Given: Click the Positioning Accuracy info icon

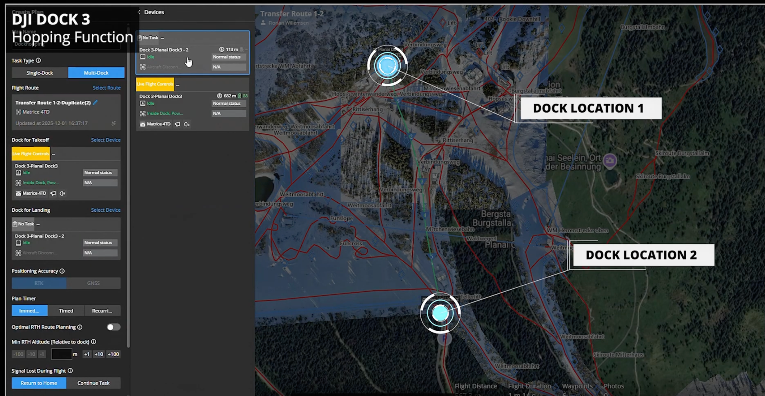Looking at the screenshot, I should point(62,271).
